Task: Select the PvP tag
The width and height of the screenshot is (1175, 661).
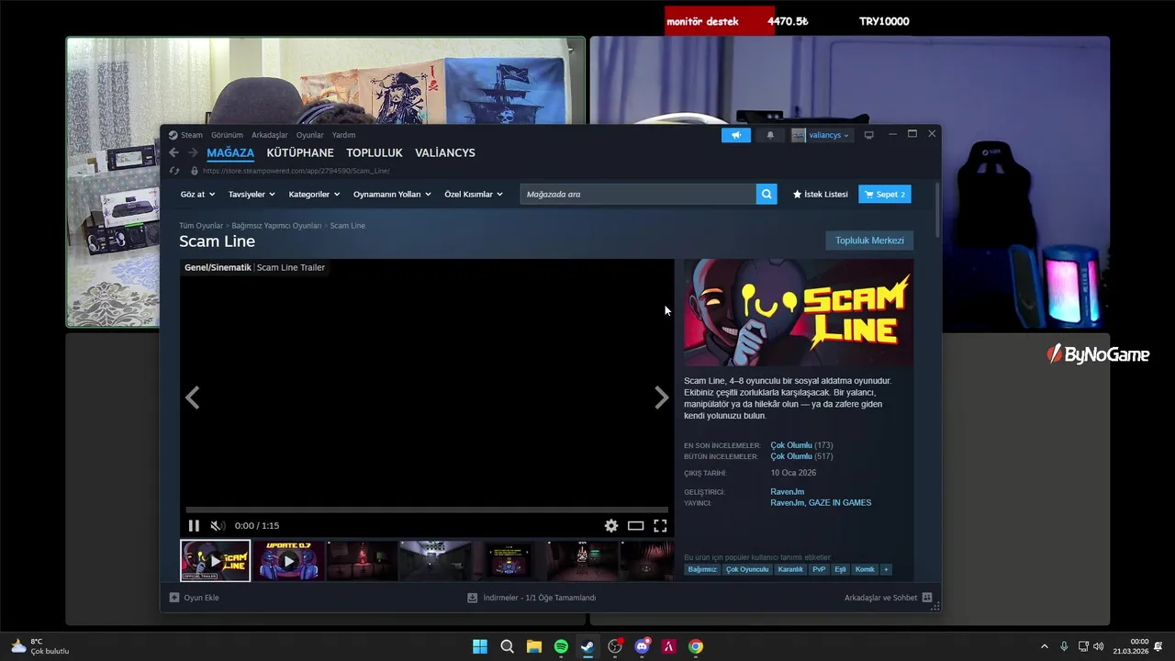Action: [x=819, y=569]
